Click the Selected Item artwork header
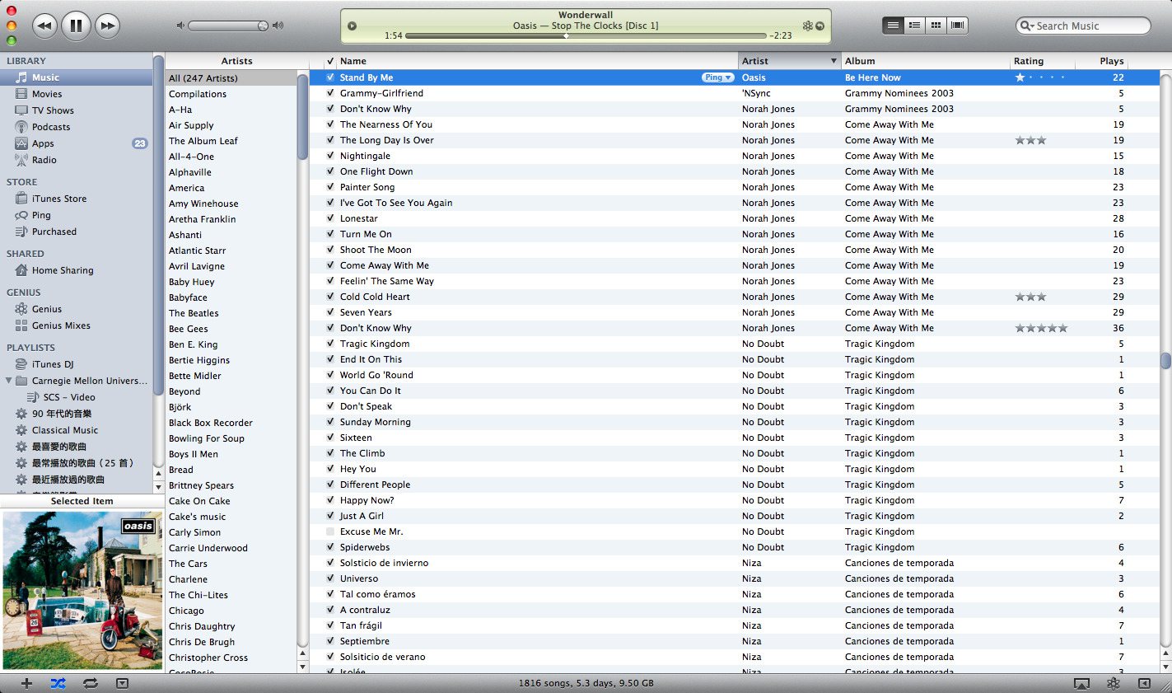Viewport: 1172px width, 693px height. coord(82,501)
